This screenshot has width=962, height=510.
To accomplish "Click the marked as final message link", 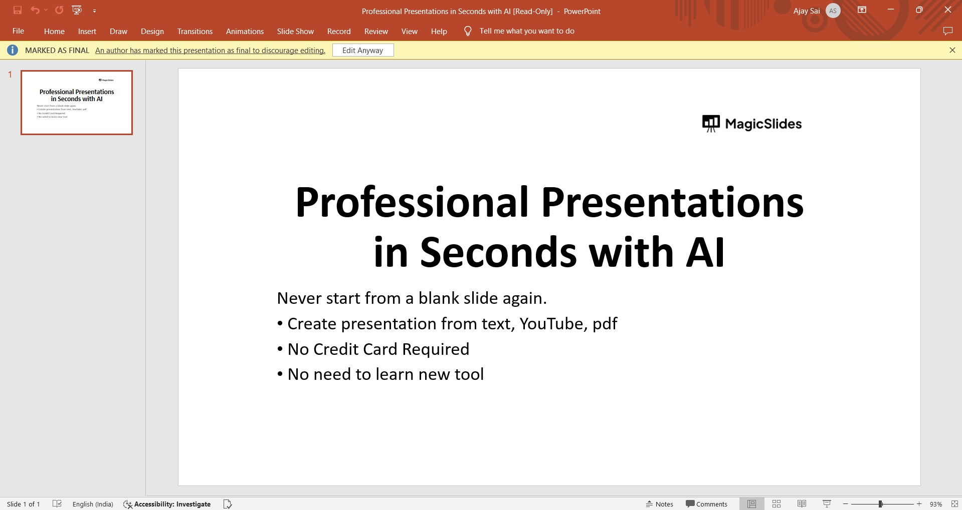I will pyautogui.click(x=210, y=50).
